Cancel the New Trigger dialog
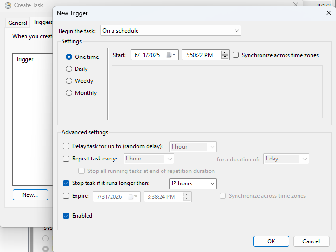336x252 pixels. click(311, 241)
